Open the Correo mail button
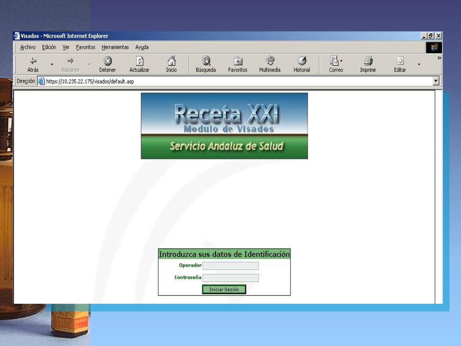Screen dimensions: 461x346 pos(336,64)
